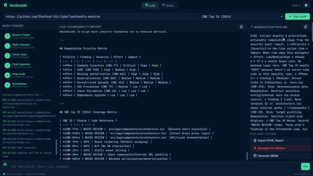Click the CWE Top 25 Coverage Matrix heading
Image resolution: width=313 pixels, height=176 pixels.
pos(88,112)
